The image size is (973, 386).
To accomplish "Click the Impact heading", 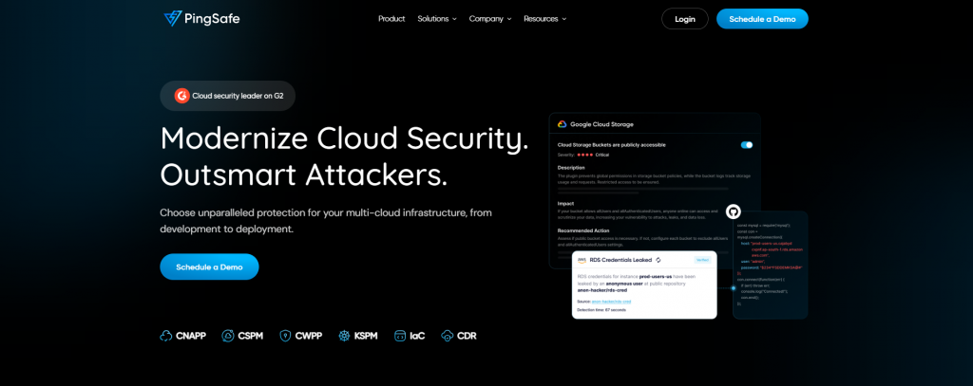I will (x=565, y=203).
